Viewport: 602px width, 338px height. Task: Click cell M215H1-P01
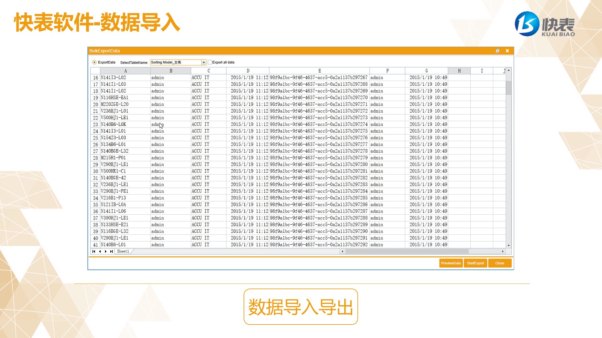125,158
